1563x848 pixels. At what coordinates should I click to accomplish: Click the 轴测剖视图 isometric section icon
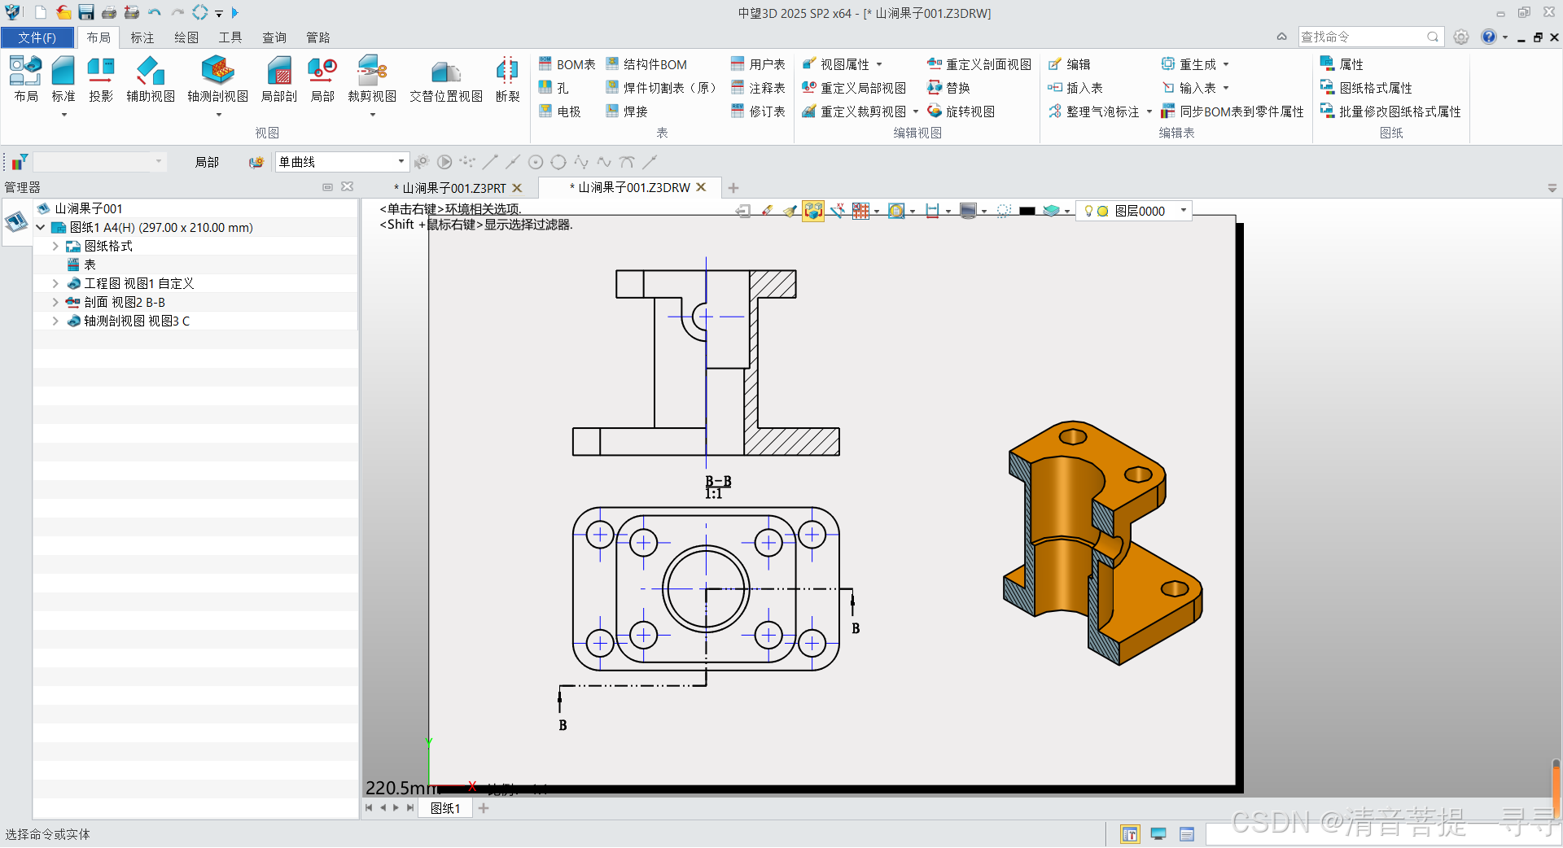tap(217, 72)
